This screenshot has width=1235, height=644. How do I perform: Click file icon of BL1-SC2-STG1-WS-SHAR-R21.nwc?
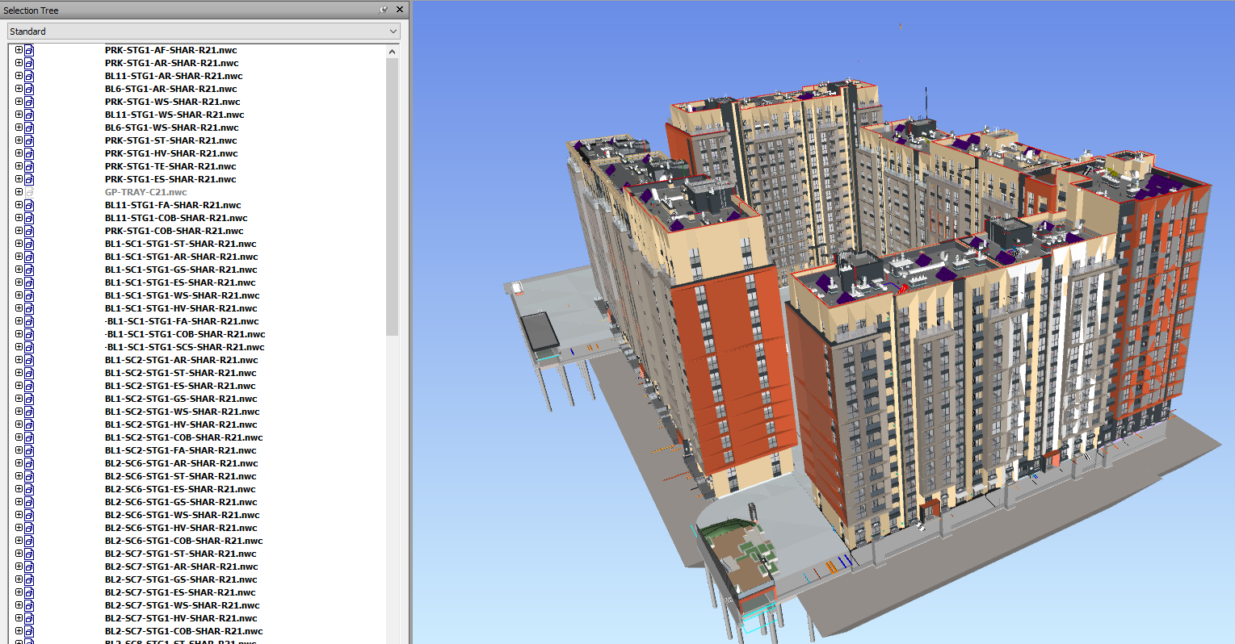[29, 412]
